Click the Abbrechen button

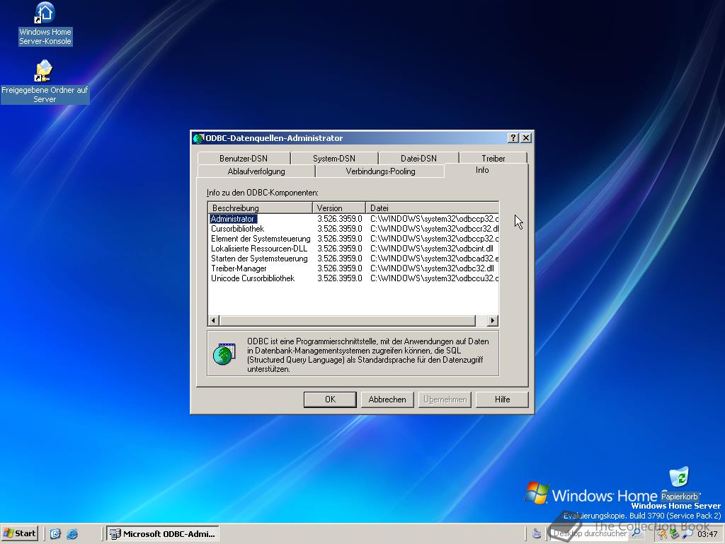(387, 399)
